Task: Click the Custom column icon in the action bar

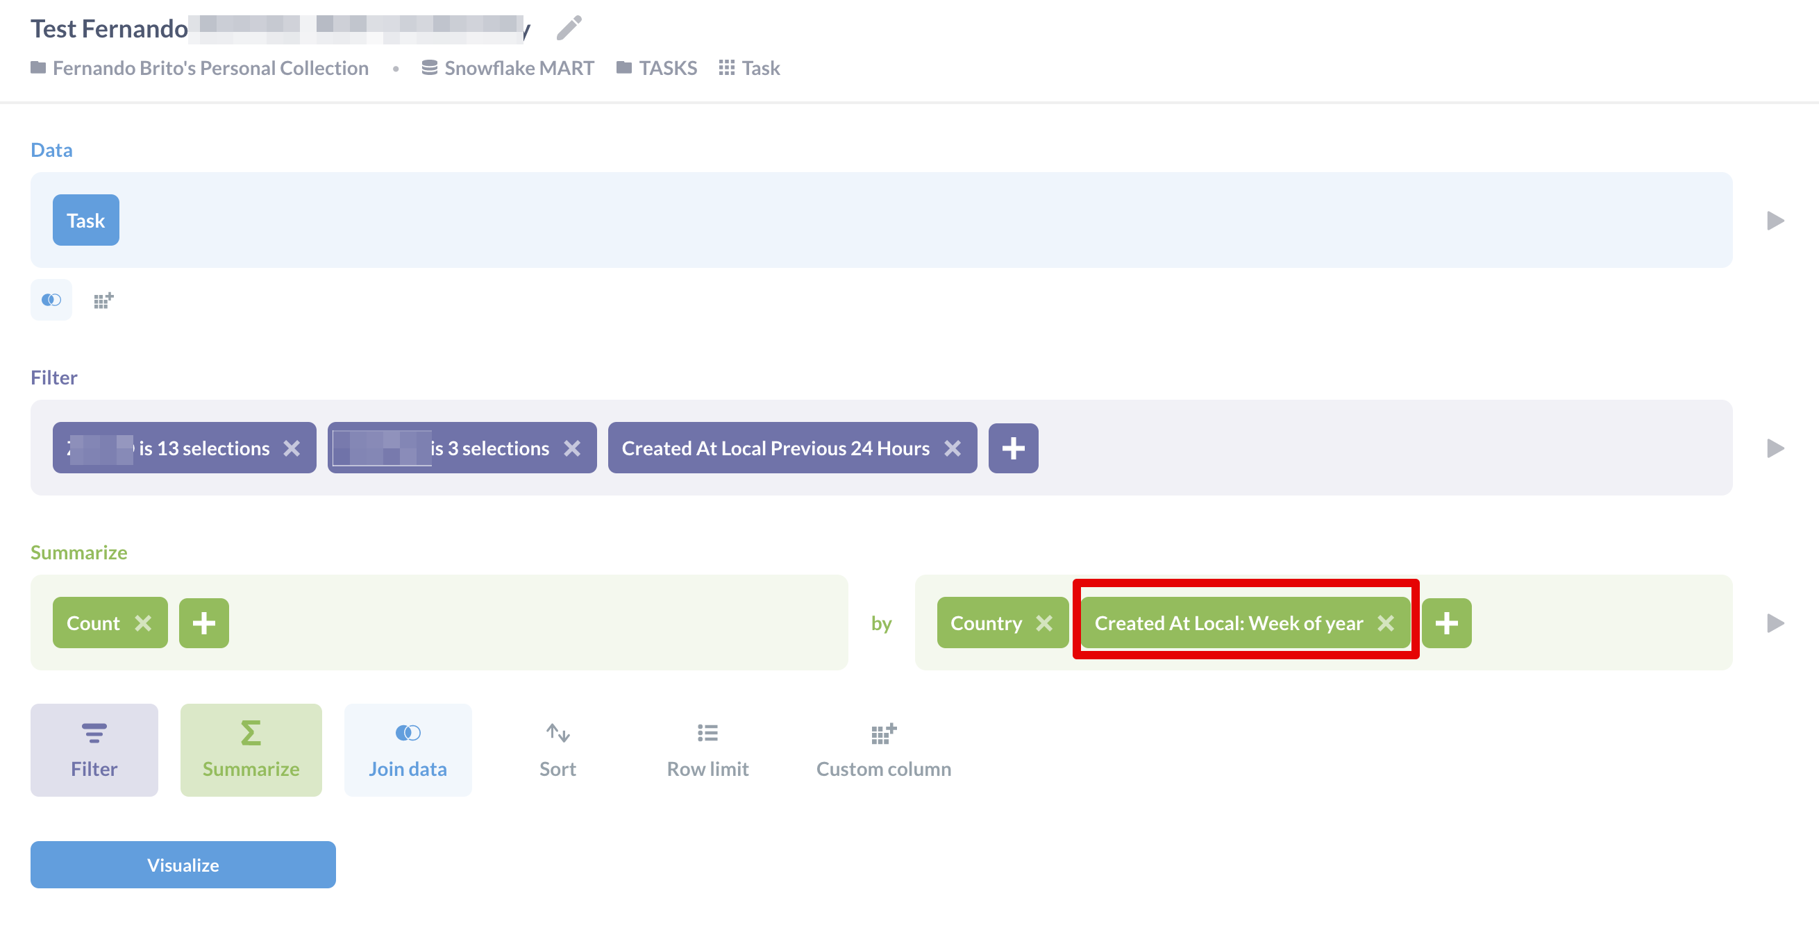Action: point(882,733)
